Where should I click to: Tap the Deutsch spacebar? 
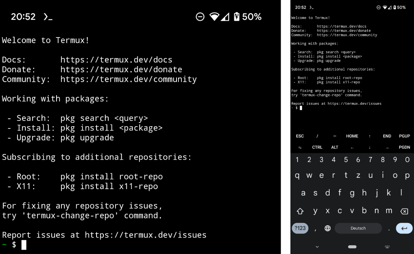(x=358, y=228)
